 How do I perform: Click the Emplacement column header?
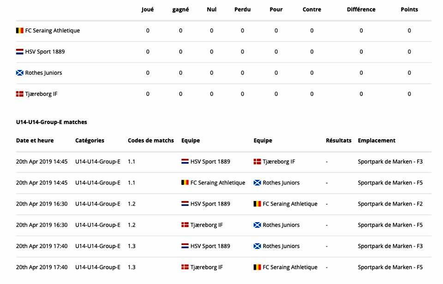point(377,141)
